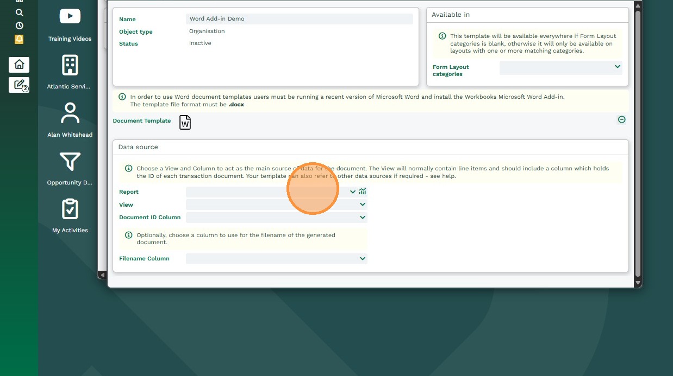Click the 'Available in' panel heading
This screenshot has height=376, width=673.
451,15
